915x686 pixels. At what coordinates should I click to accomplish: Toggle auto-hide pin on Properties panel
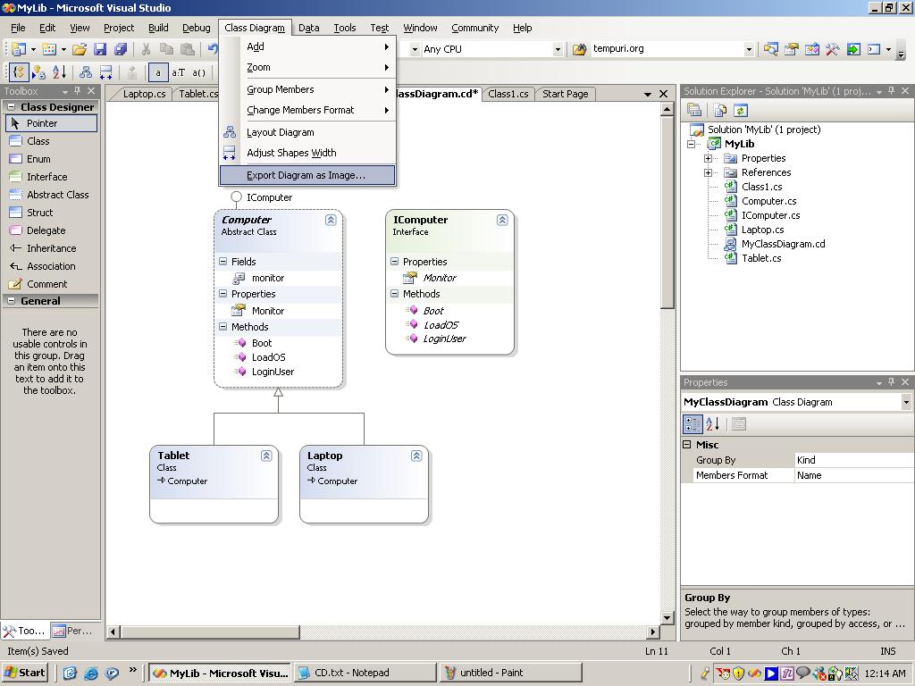pos(891,382)
